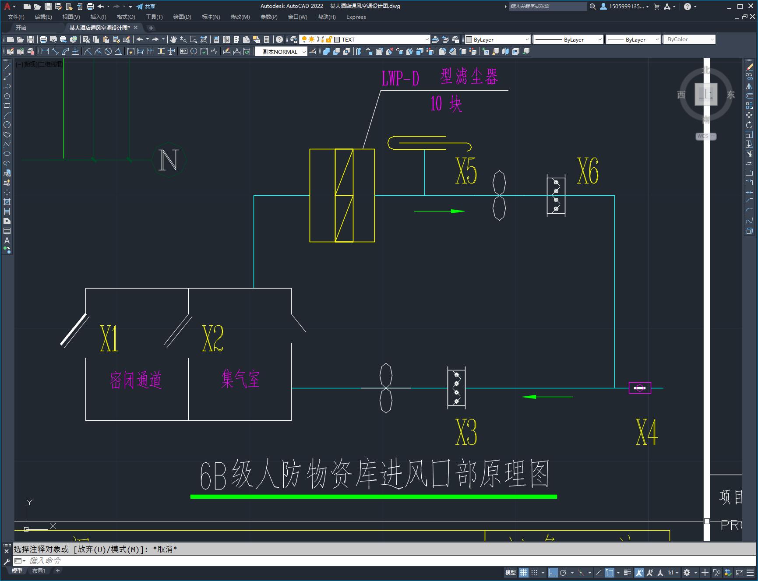758x581 pixels.
Task: Click the Diameter dimension tool icon
Action: (x=108, y=52)
